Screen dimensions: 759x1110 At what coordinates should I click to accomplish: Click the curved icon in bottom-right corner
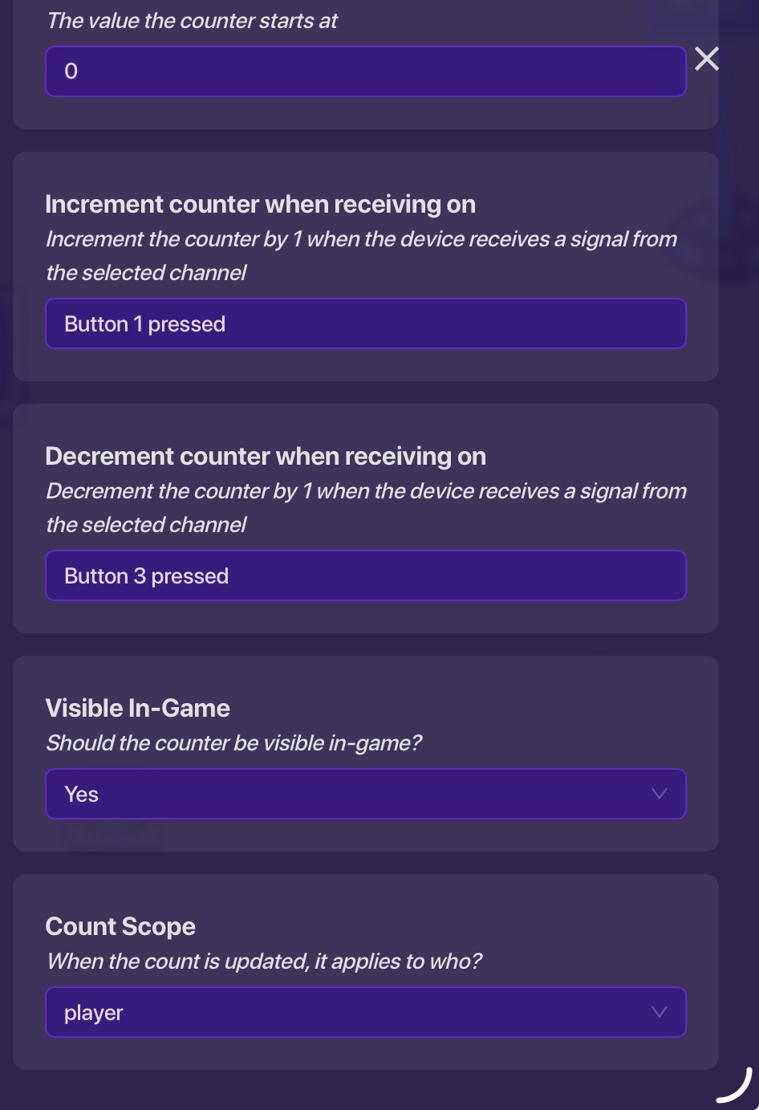735,1086
